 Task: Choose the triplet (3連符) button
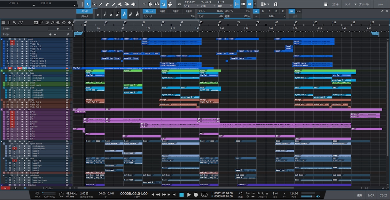pyautogui.click(x=162, y=11)
